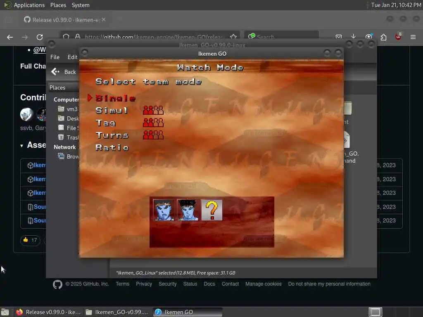Switch to Ikemen GO taskbar item

[x=188, y=312]
